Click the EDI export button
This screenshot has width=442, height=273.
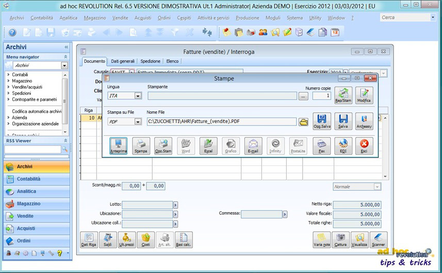coord(343,146)
